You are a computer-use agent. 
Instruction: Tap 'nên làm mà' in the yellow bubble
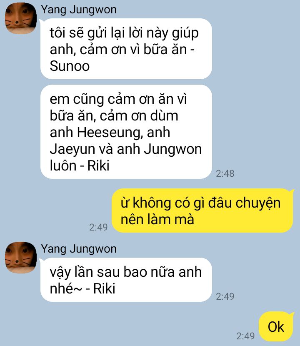157,220
